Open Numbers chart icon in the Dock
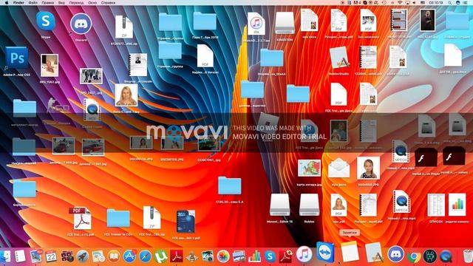Viewport: 473px width, 266px height. [254, 256]
